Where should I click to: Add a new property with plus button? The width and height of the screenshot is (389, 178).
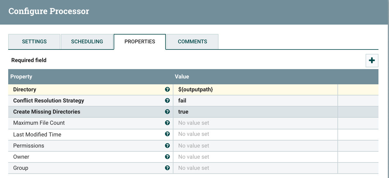tap(372, 61)
